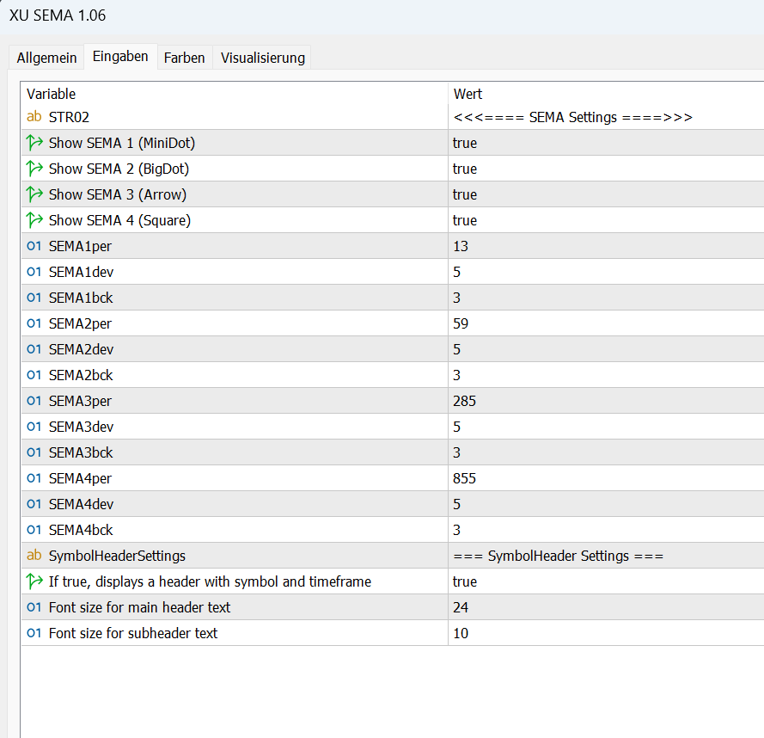This screenshot has width=764, height=738.
Task: Click the boolean icon beside Show SEMA 1 (MiniDot)
Action: pyautogui.click(x=34, y=143)
